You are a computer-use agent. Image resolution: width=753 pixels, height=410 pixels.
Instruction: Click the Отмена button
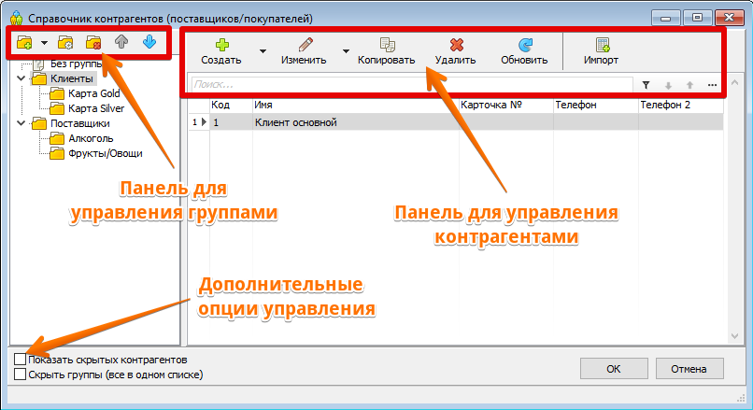click(689, 369)
